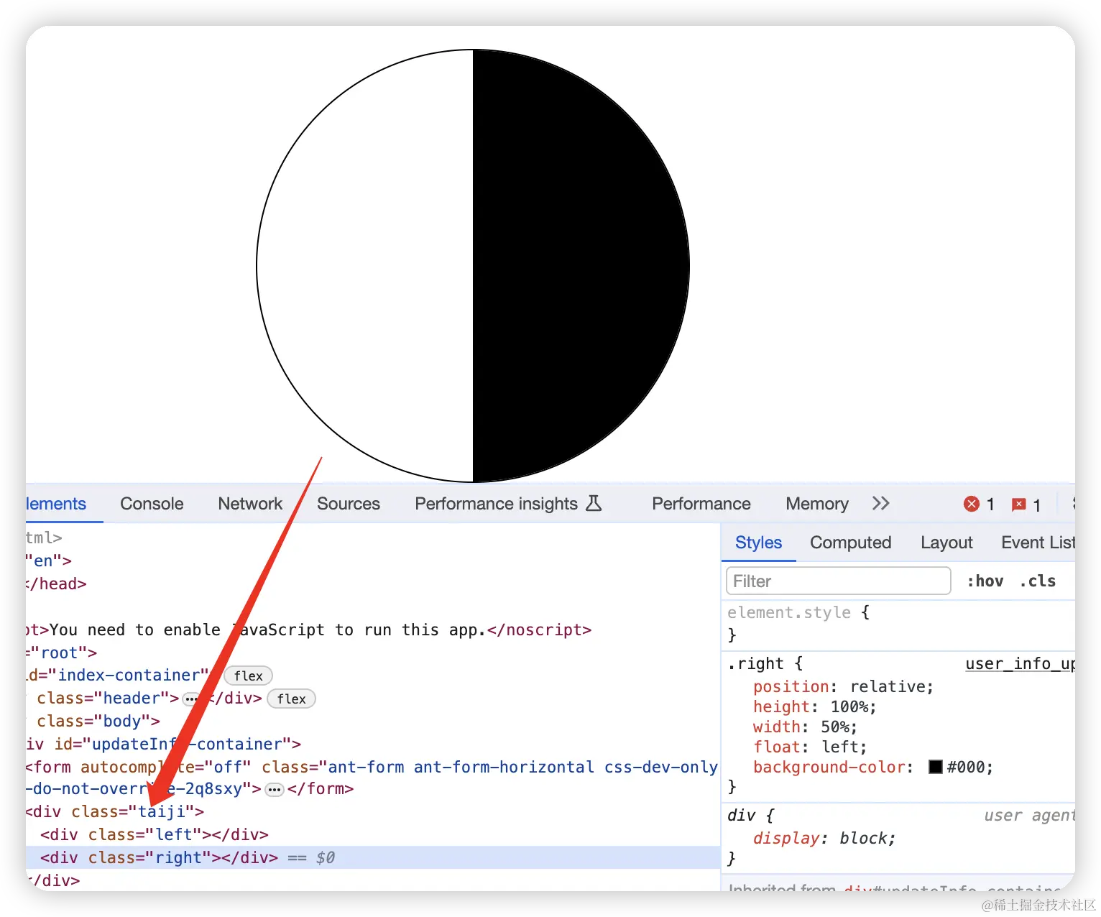Open the Memory tab
Screen dimensions: 1101x917
tap(817, 504)
